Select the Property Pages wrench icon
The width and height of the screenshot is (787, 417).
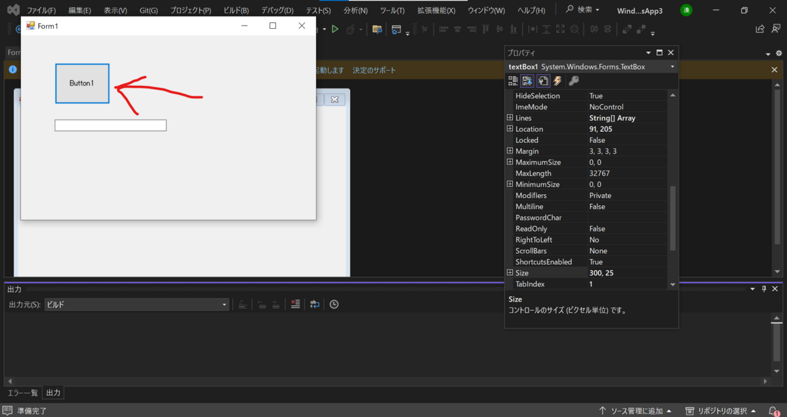click(x=573, y=80)
